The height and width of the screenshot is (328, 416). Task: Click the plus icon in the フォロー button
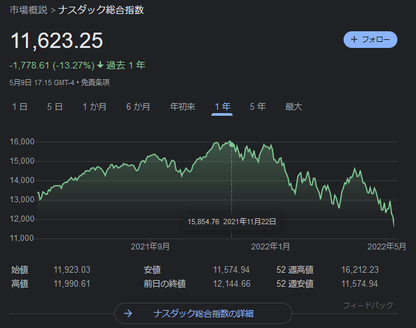tap(354, 39)
